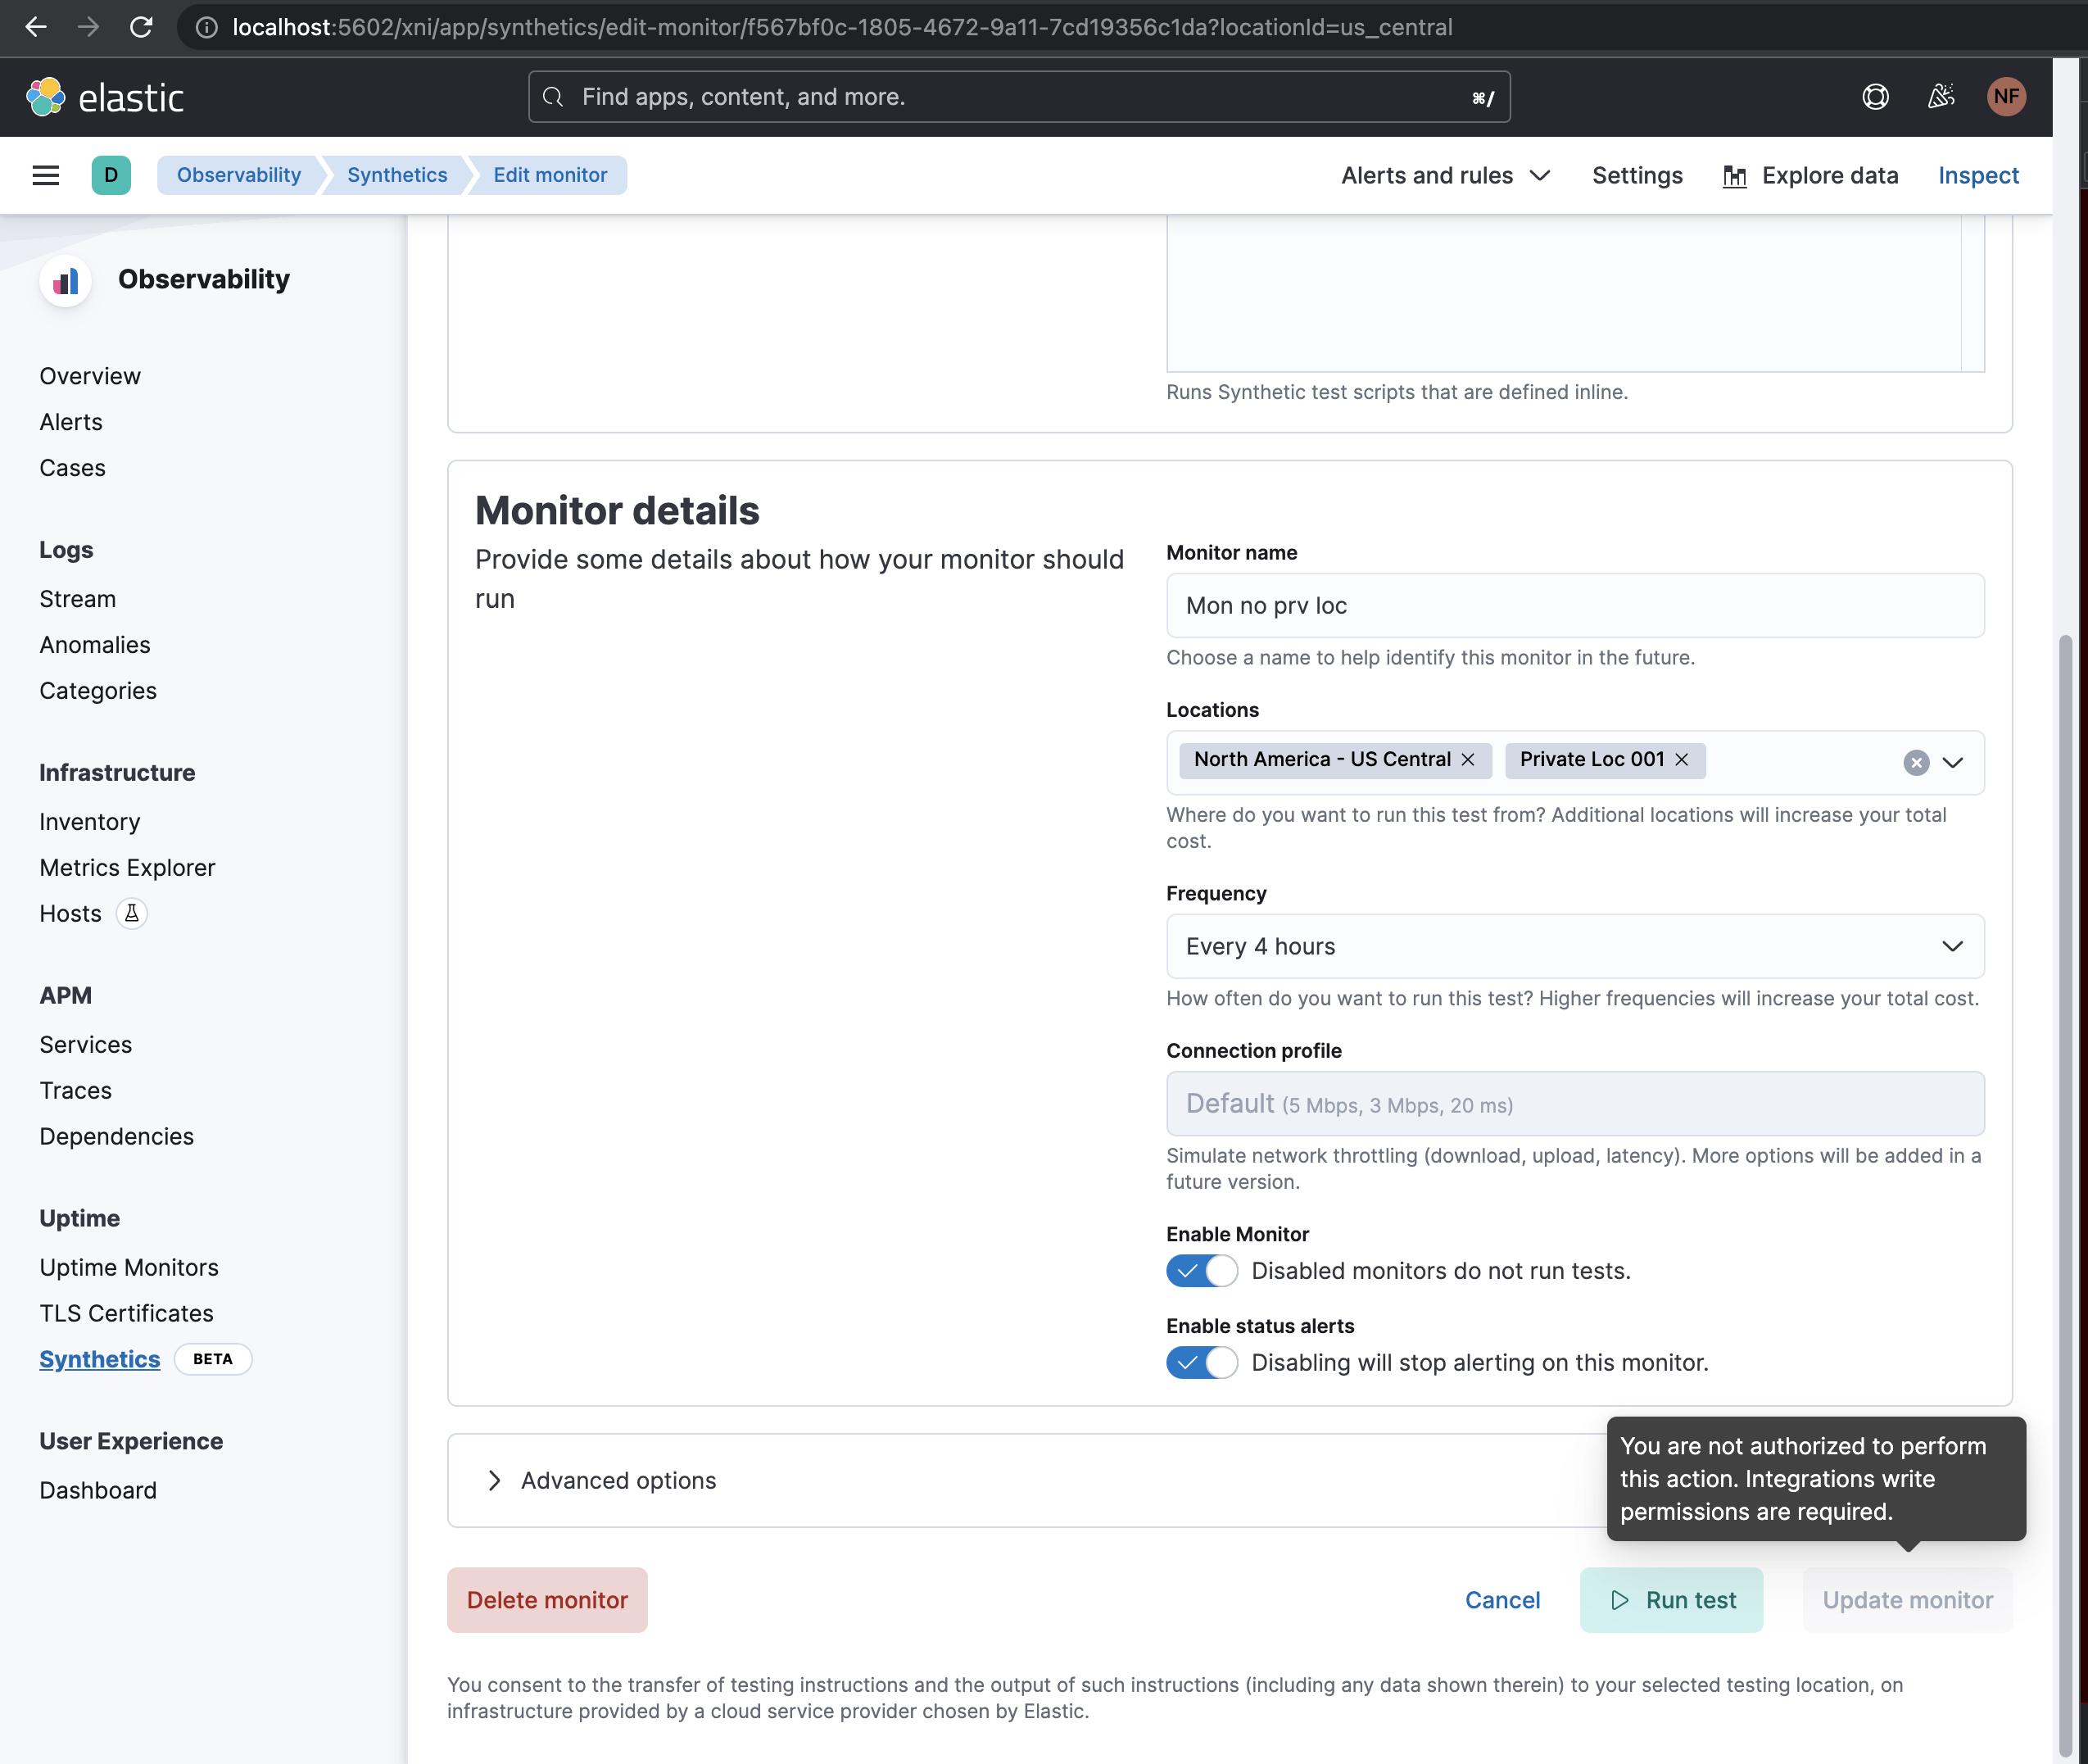Open the main navigation hamburger menu
This screenshot has width=2088, height=1764.
click(x=45, y=175)
